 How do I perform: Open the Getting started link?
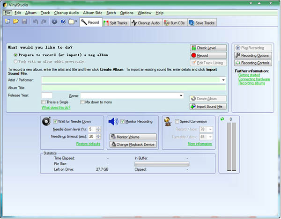pos(249,75)
